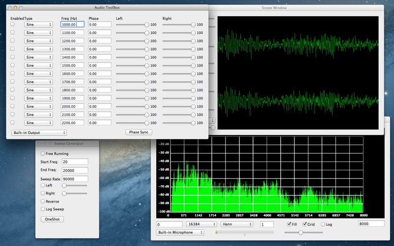Turn on Free Running in Sweep Generator

(42, 154)
